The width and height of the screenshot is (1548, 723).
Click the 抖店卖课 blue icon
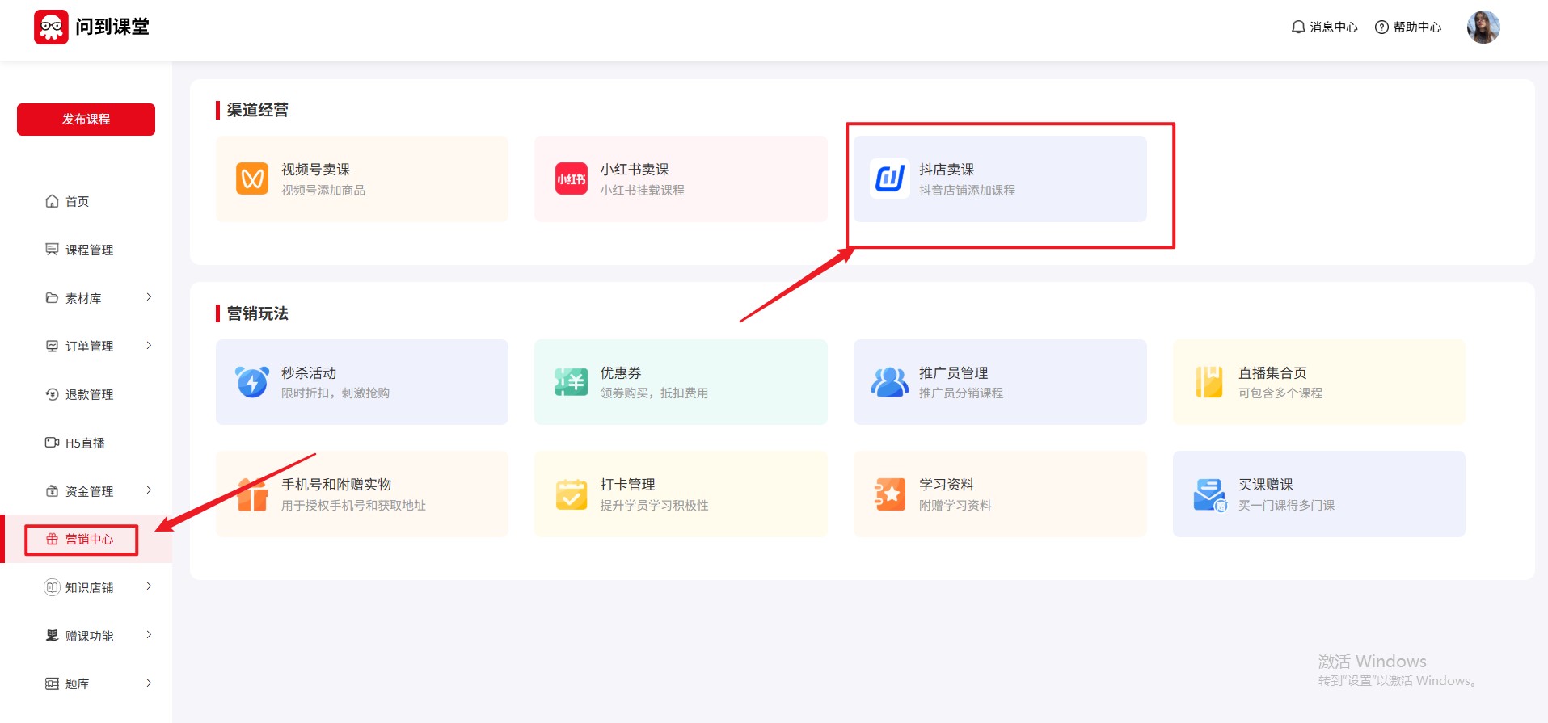point(890,179)
